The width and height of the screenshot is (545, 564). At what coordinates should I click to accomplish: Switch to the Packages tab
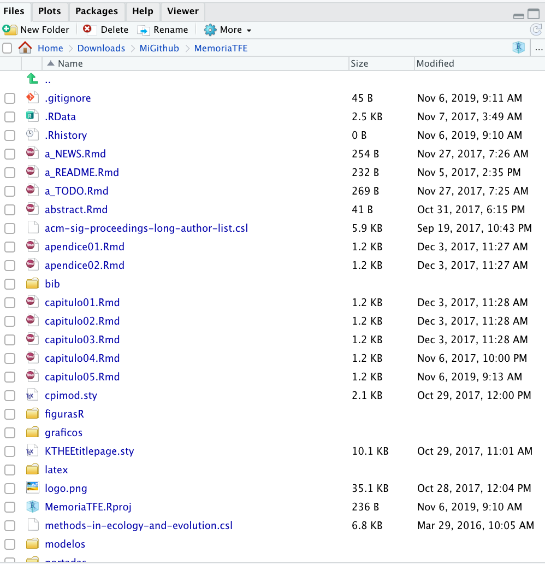(96, 11)
